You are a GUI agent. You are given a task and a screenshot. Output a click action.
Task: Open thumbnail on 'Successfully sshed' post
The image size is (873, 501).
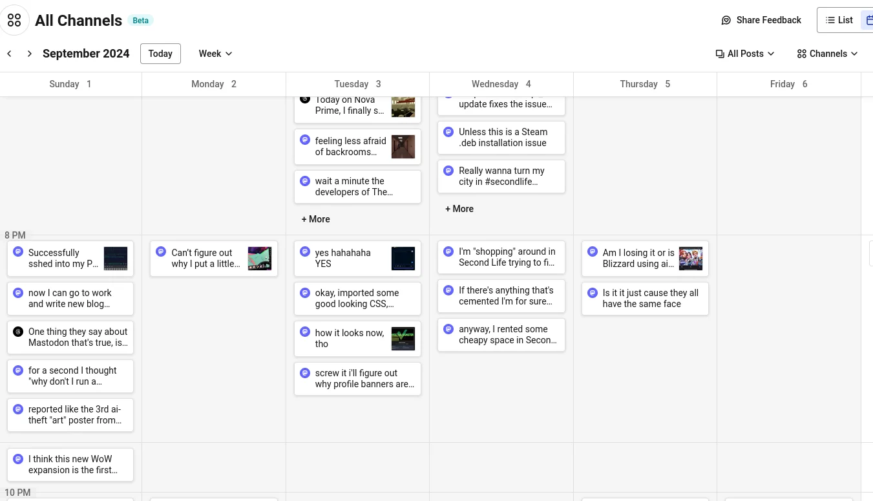[116, 259]
